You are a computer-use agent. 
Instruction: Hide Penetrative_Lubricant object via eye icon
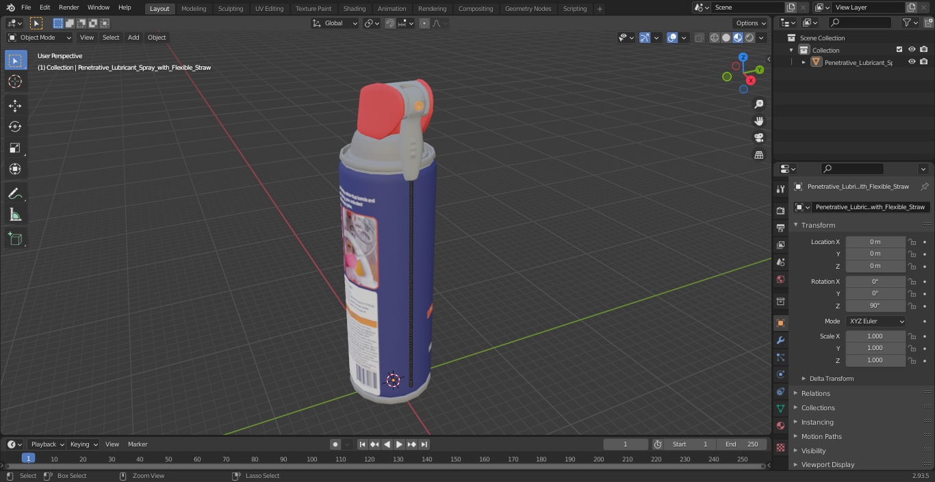[912, 62]
